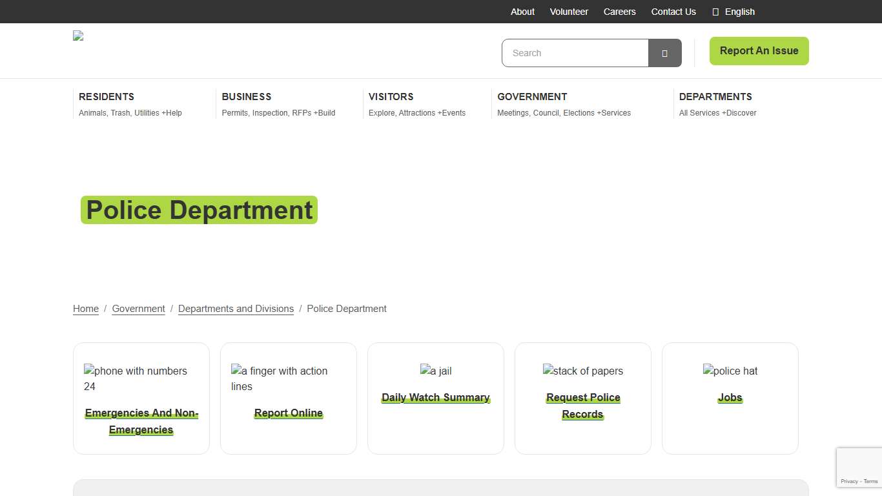Expand the Residents navigation menu
Screen dimensions: 882x496
[x=107, y=97]
